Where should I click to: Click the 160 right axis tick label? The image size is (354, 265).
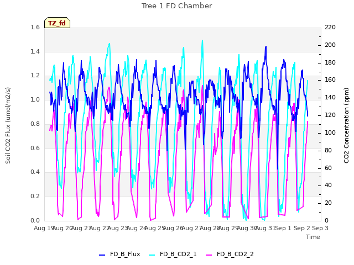[x=330, y=79]
